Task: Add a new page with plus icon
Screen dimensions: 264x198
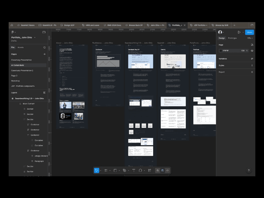Action: click(44, 54)
